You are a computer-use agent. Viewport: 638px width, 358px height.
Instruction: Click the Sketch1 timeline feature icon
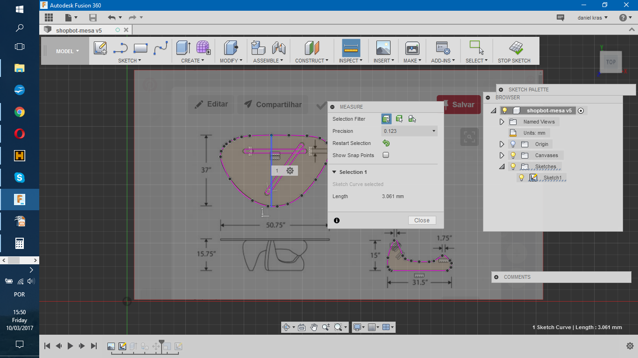[122, 346]
